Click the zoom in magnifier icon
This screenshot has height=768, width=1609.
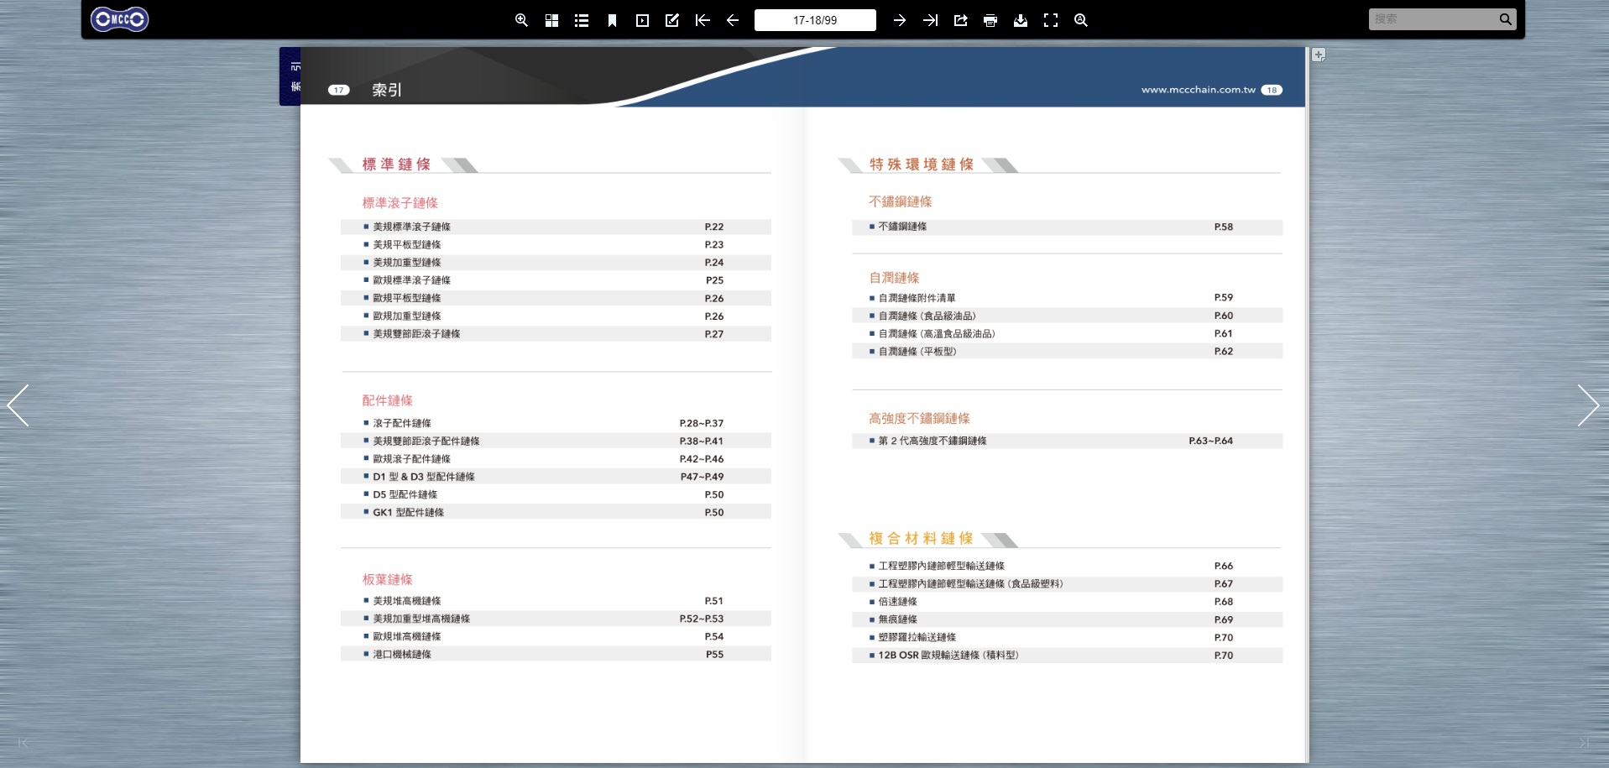[x=521, y=20]
